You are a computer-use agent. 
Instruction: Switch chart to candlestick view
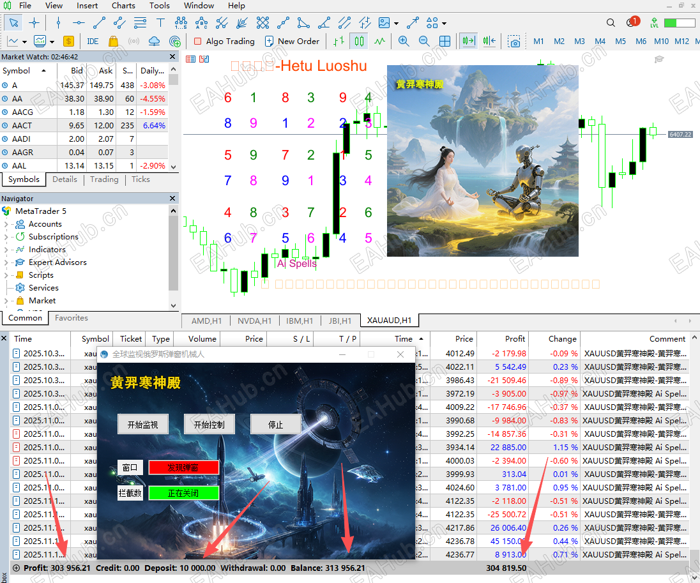[x=359, y=42]
